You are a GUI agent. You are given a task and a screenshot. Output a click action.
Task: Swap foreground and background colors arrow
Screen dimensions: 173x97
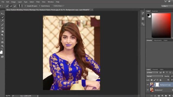coord(2,49)
